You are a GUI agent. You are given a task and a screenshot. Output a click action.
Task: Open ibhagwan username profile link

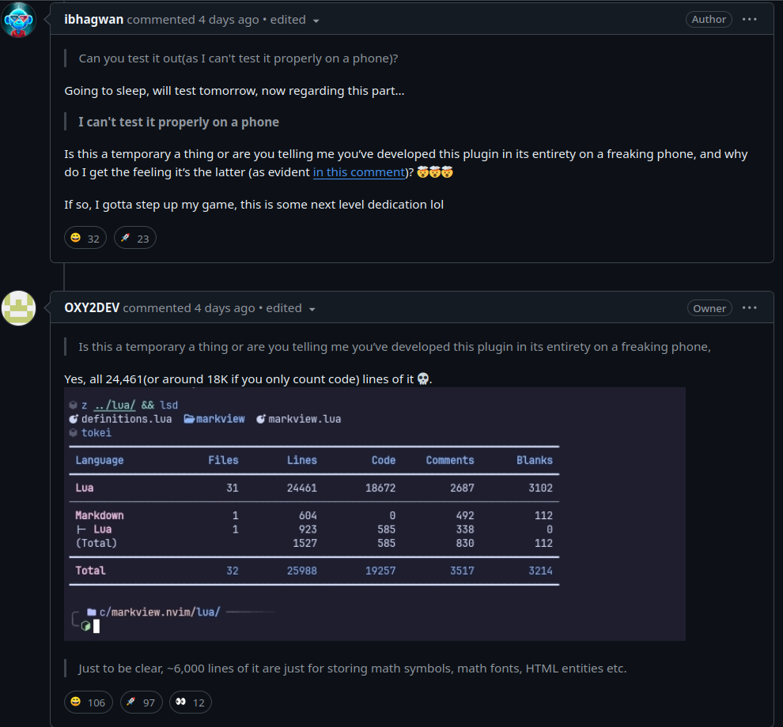[x=93, y=20]
